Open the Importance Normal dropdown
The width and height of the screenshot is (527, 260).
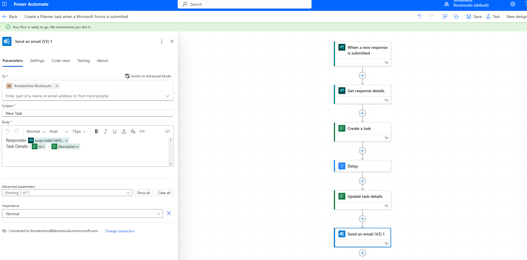[82, 213]
